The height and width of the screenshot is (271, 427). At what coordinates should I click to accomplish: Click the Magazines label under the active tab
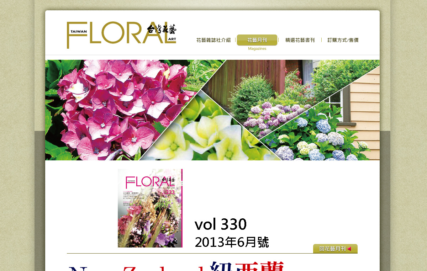coord(257,49)
